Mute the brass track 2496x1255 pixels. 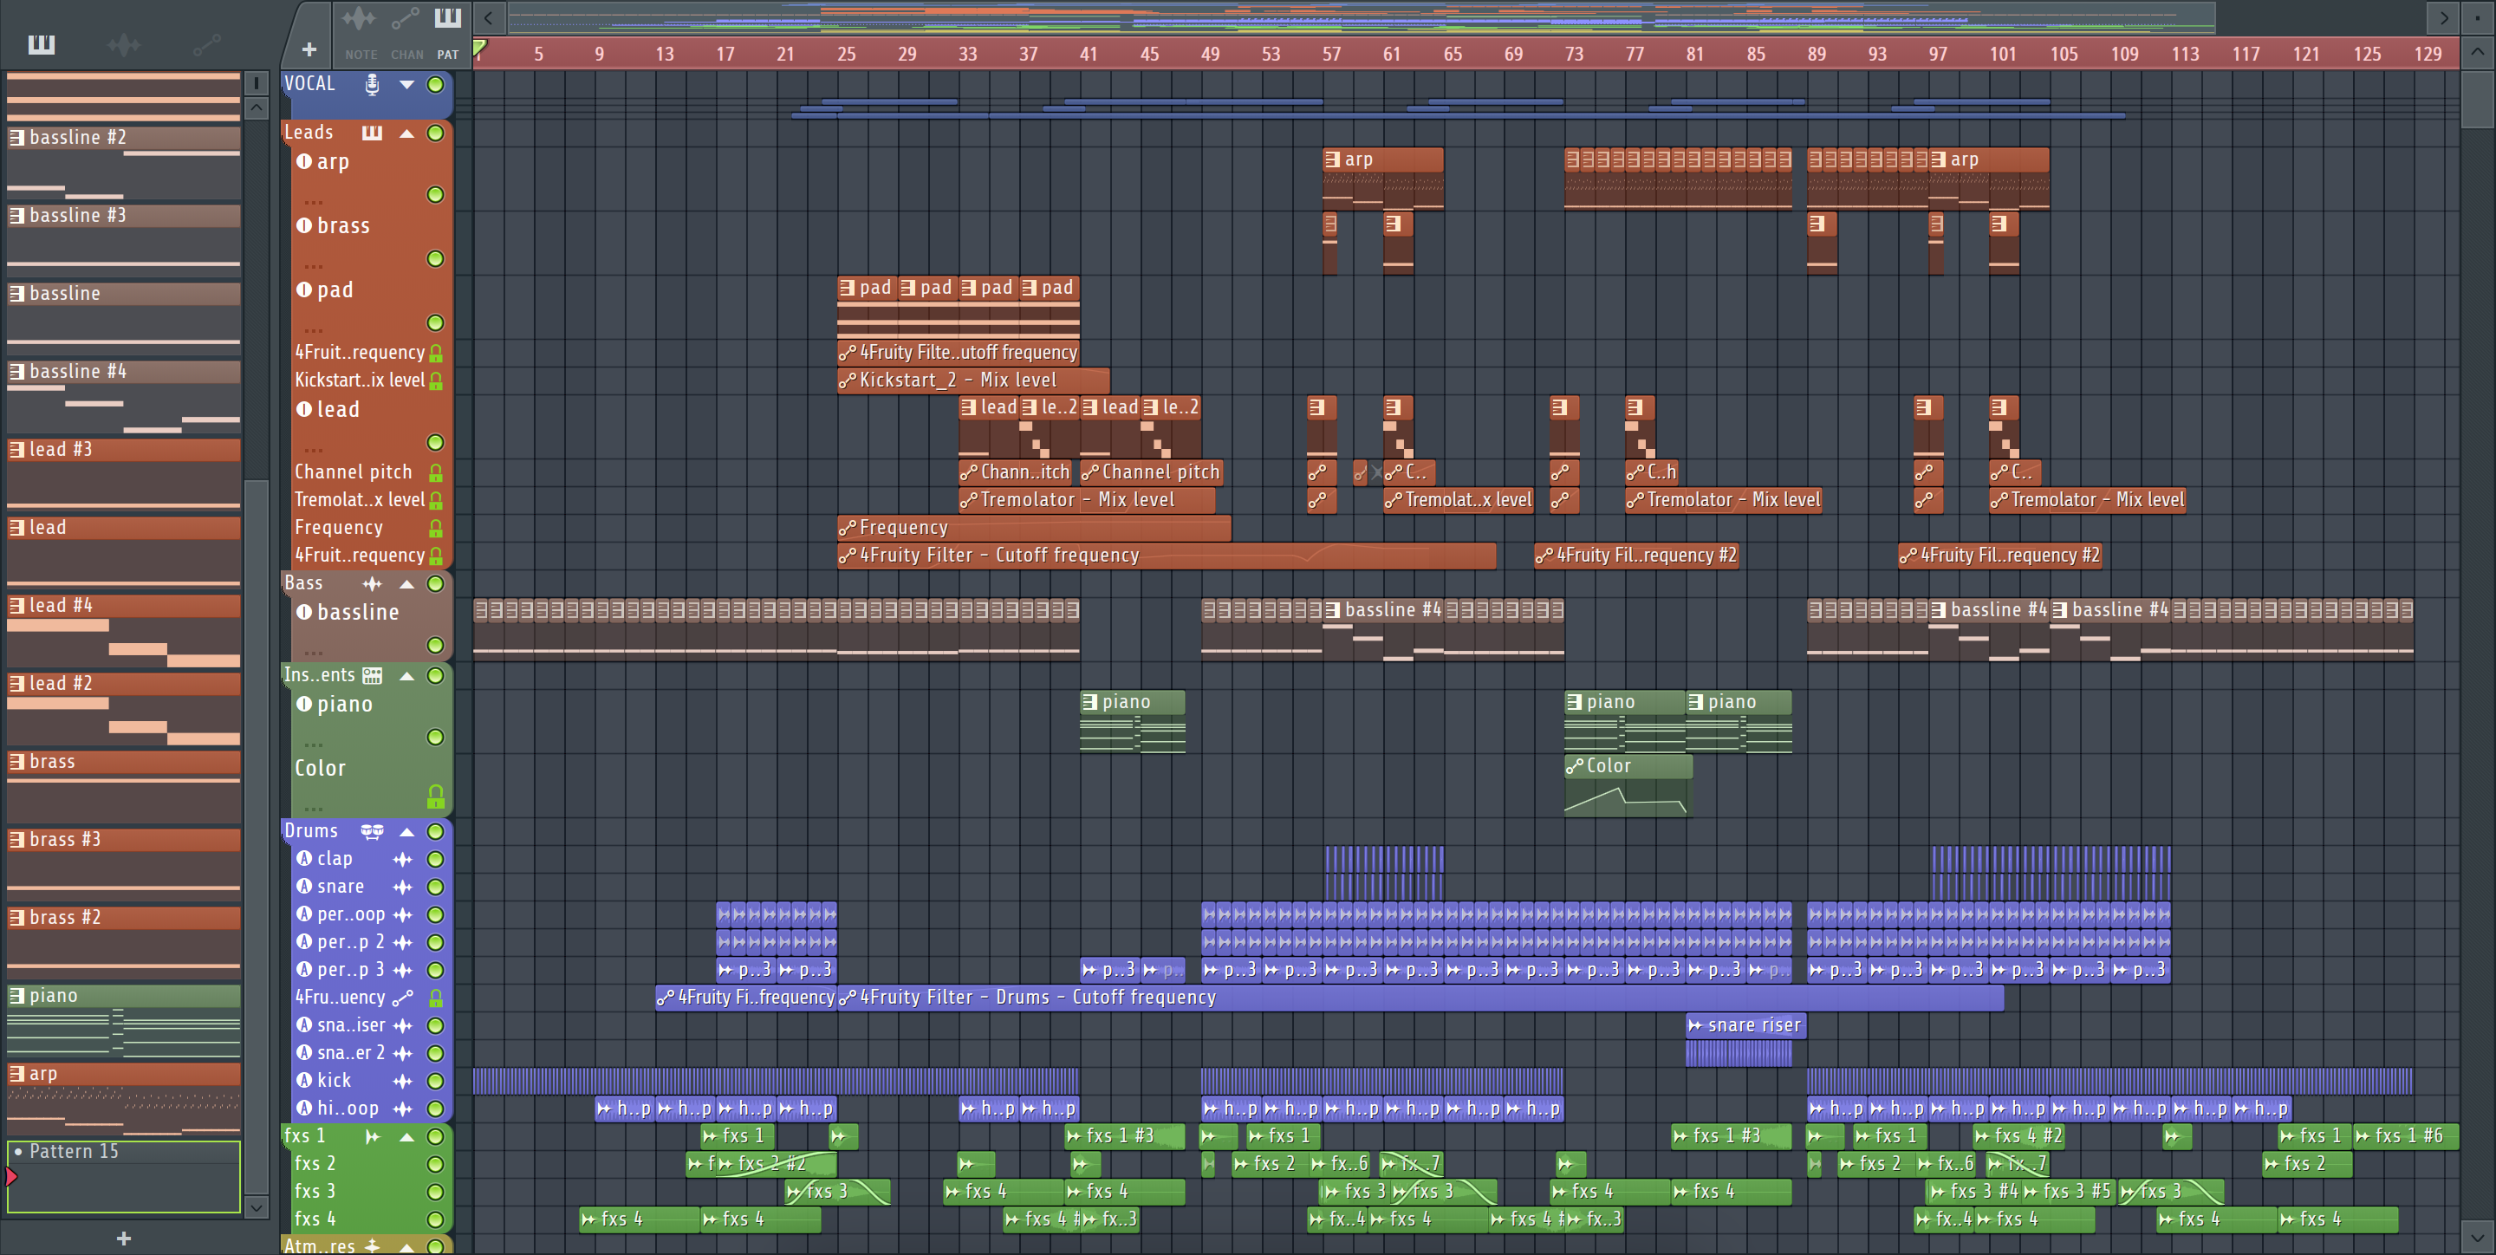436,259
